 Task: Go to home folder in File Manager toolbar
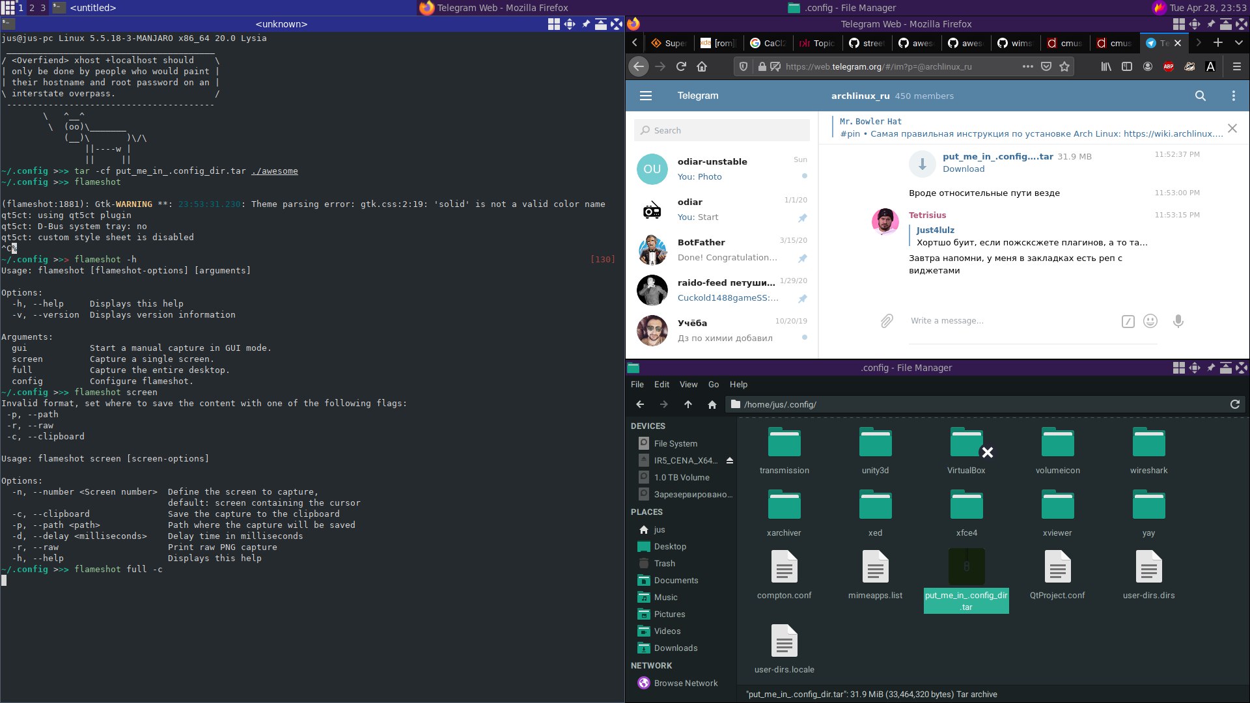pyautogui.click(x=712, y=404)
